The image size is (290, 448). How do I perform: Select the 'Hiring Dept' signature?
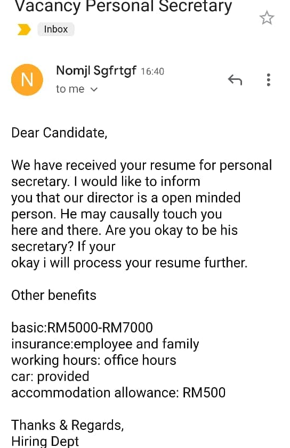(x=45, y=441)
